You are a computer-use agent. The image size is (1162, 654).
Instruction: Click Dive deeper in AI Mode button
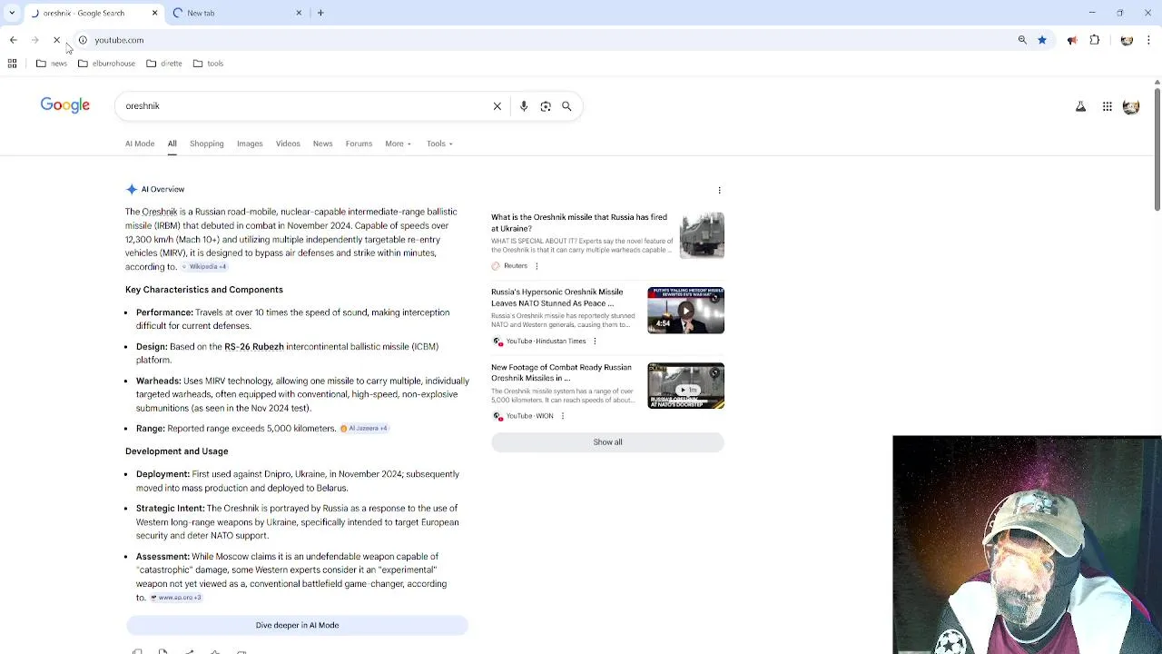[x=297, y=625]
